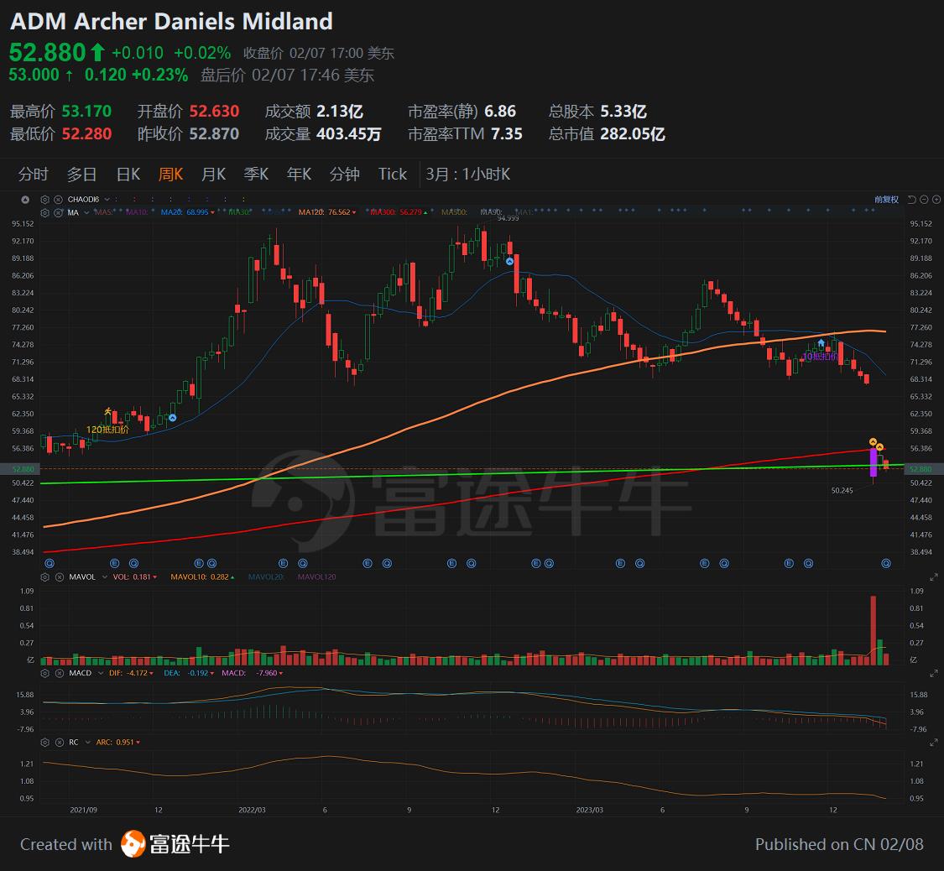This screenshot has height=871, width=944.
Task: Switch to the 日K daily chart tab
Action: (128, 174)
